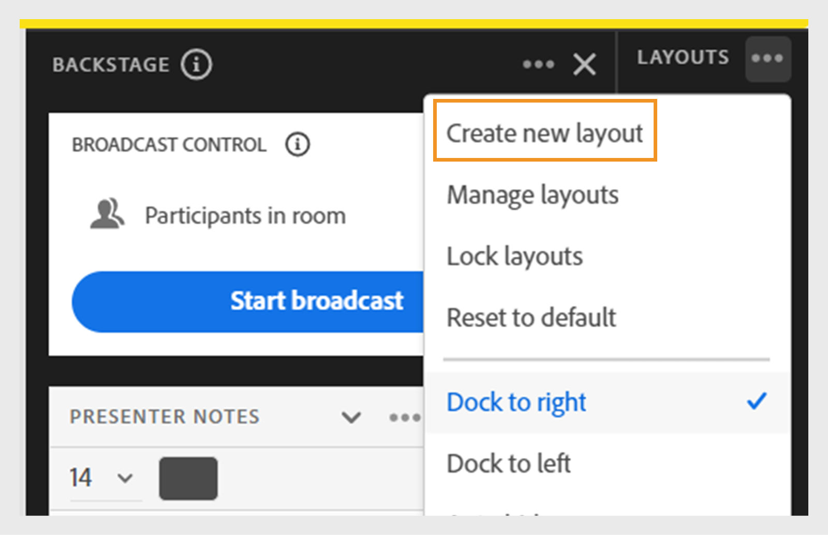The image size is (828, 535).
Task: Click the BROADCAST CONTROL heading
Action: point(169,144)
